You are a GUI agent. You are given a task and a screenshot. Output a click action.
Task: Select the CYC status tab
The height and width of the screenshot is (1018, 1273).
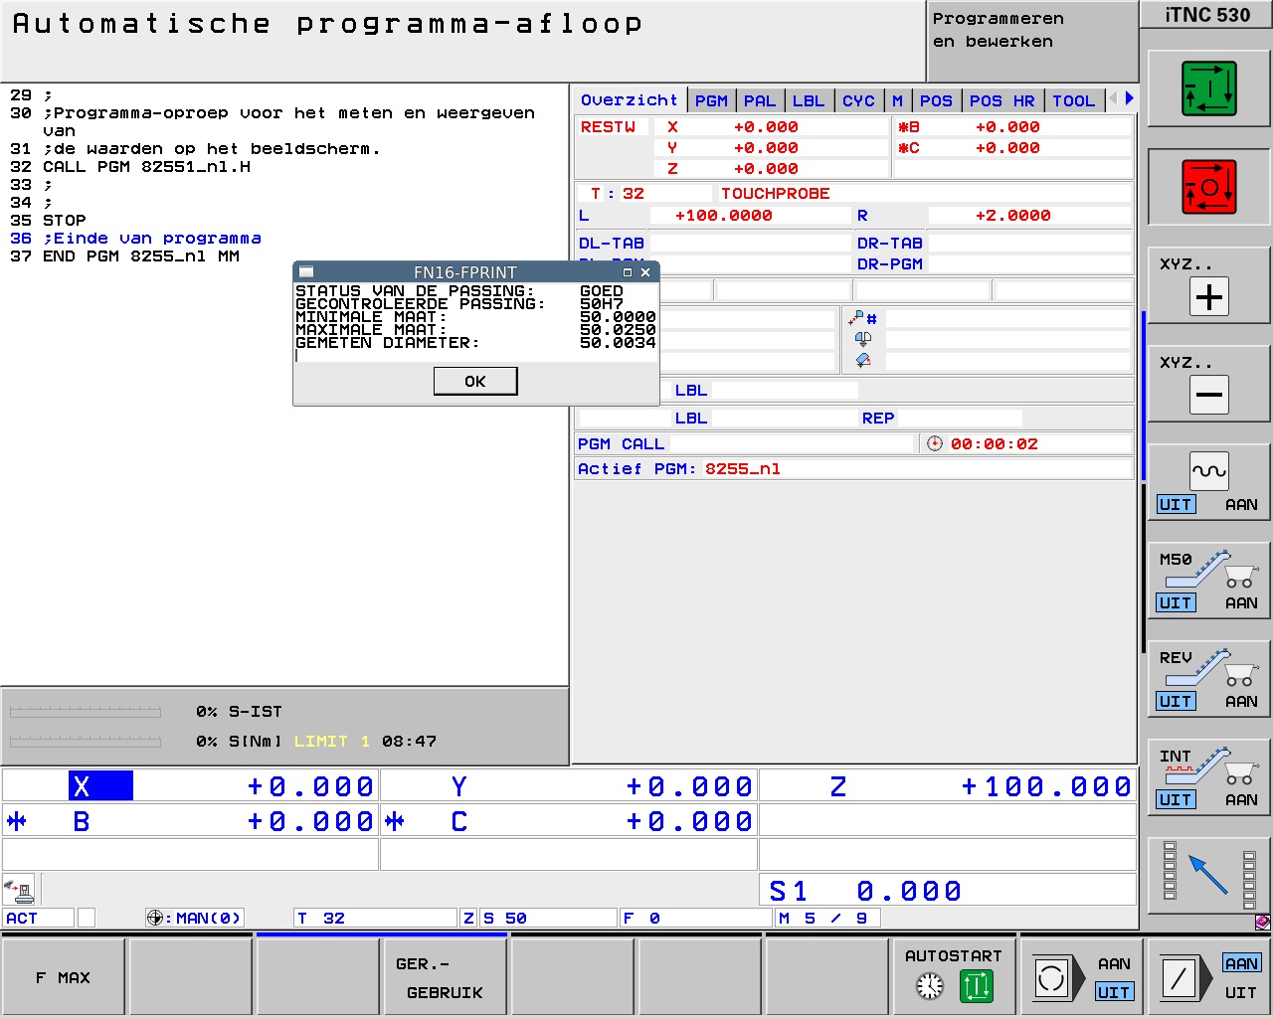[858, 100]
